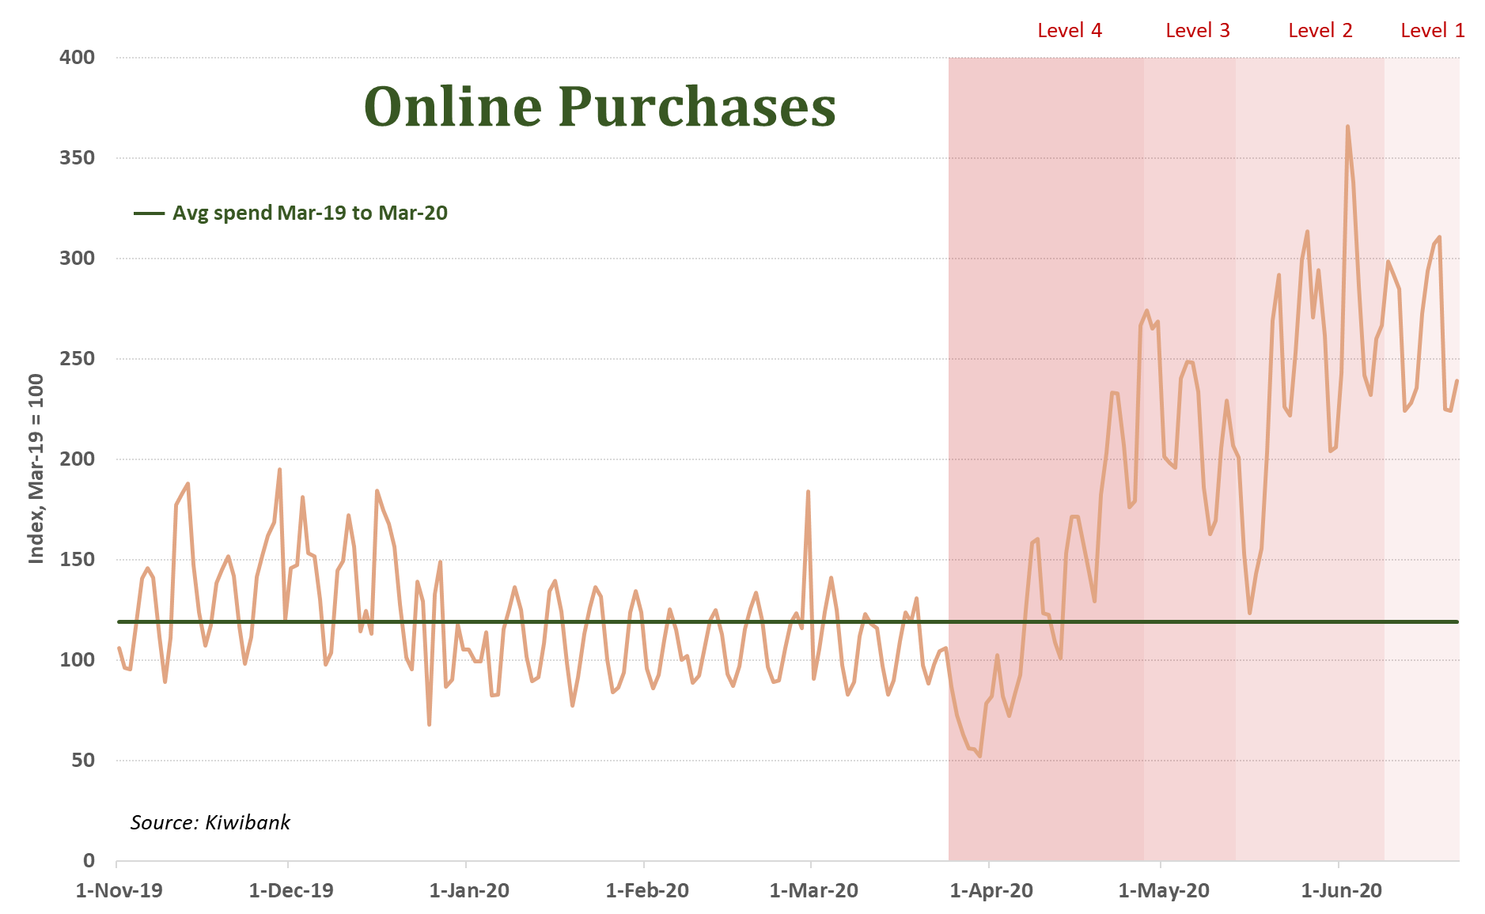Click the Level 3 label
The height and width of the screenshot is (914, 1485).
pos(1197,31)
